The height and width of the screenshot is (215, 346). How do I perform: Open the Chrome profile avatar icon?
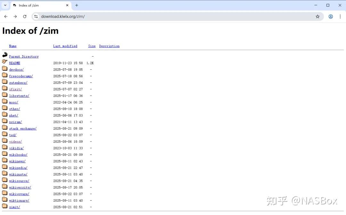331,17
